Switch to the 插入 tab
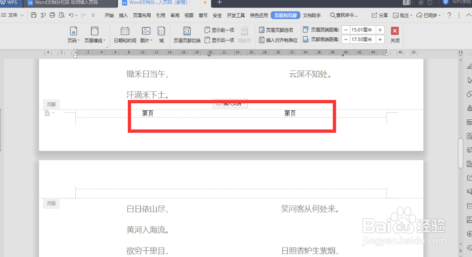Image resolution: width=472 pixels, height=257 pixels. point(123,15)
